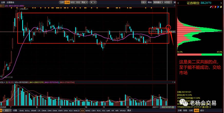Image resolution: width=224 pixels, height=113 pixels.
Task: Click the yellow flag marker icon
Action: 216,7
